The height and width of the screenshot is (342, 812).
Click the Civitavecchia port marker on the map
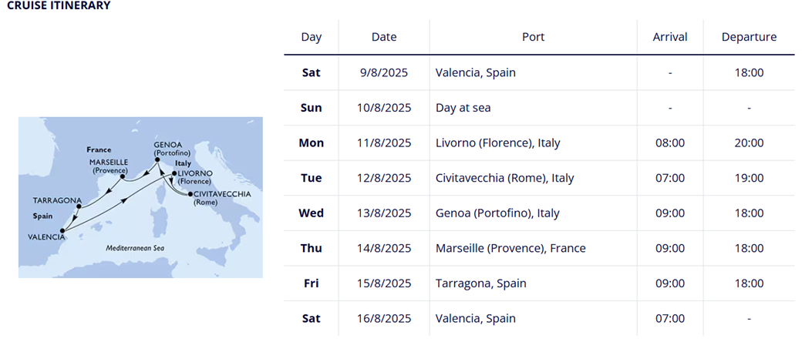(190, 195)
